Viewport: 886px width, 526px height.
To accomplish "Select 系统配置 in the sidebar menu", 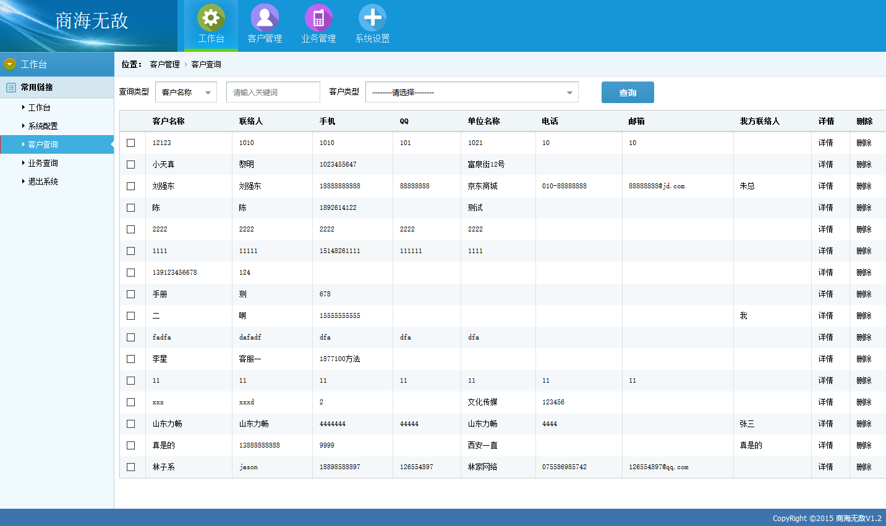I will coord(43,126).
